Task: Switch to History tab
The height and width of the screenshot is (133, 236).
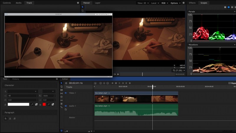Action: point(16,79)
